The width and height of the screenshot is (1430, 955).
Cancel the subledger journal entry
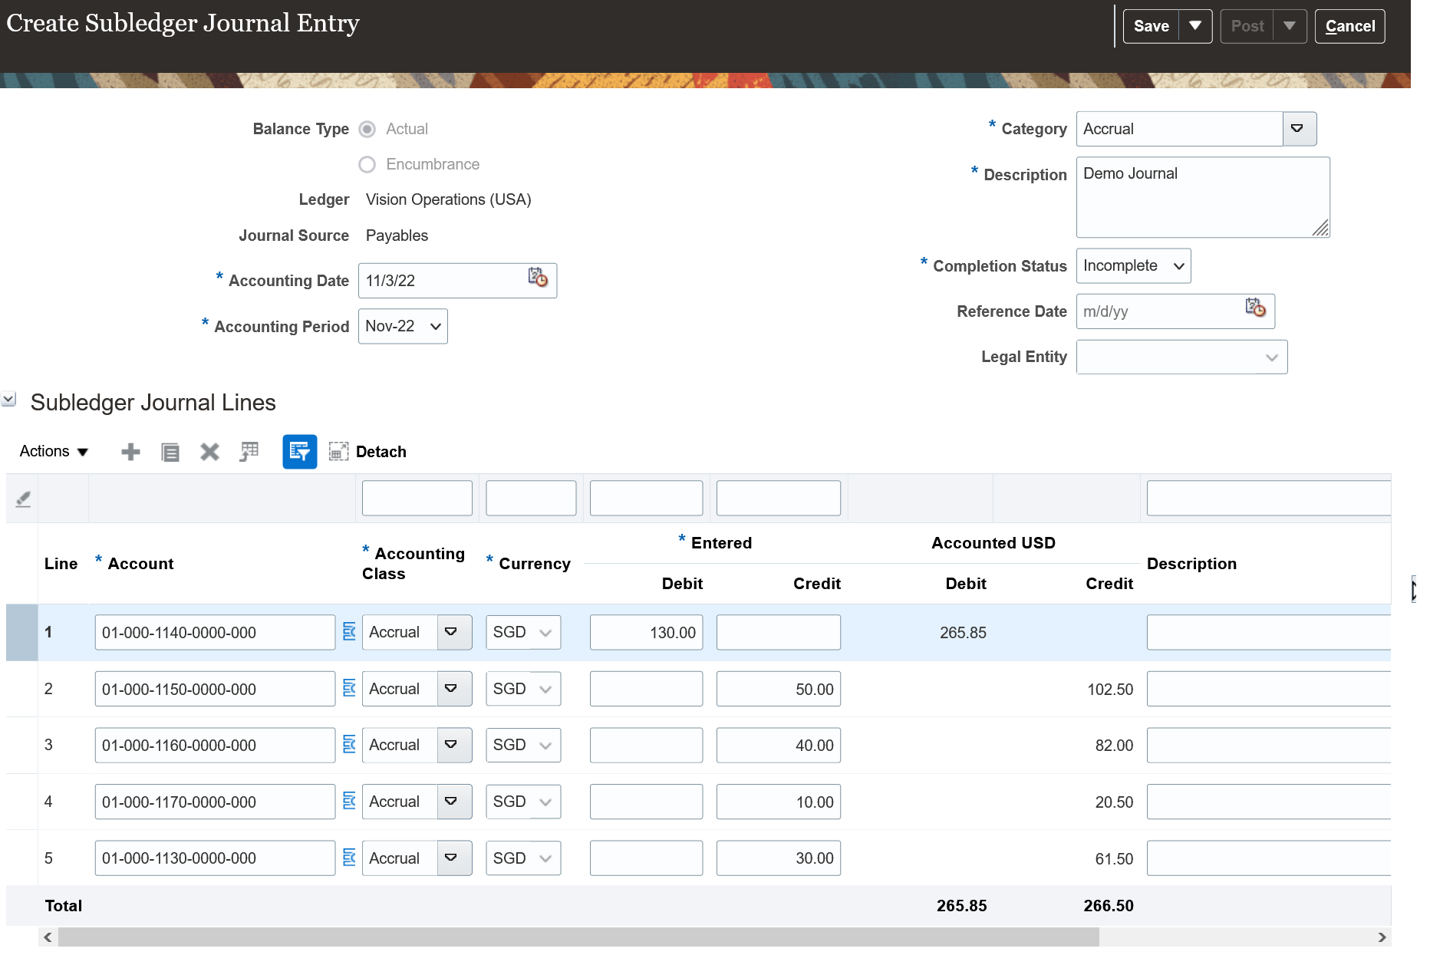click(x=1349, y=25)
